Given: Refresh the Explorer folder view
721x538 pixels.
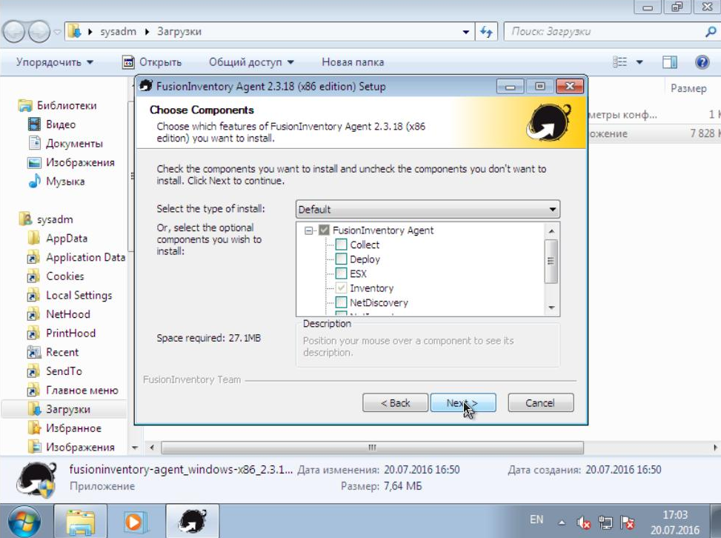Looking at the screenshot, I should 486,32.
